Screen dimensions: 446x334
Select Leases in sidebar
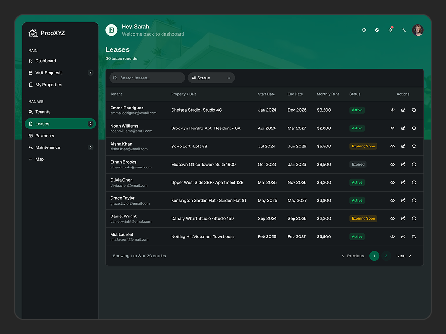(x=61, y=124)
